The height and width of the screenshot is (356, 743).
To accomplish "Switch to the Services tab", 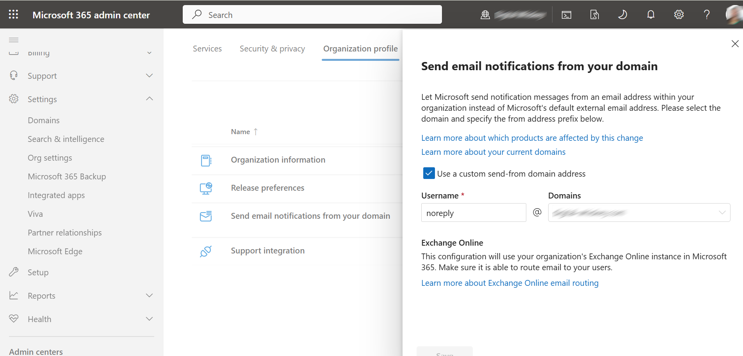I will 207,49.
